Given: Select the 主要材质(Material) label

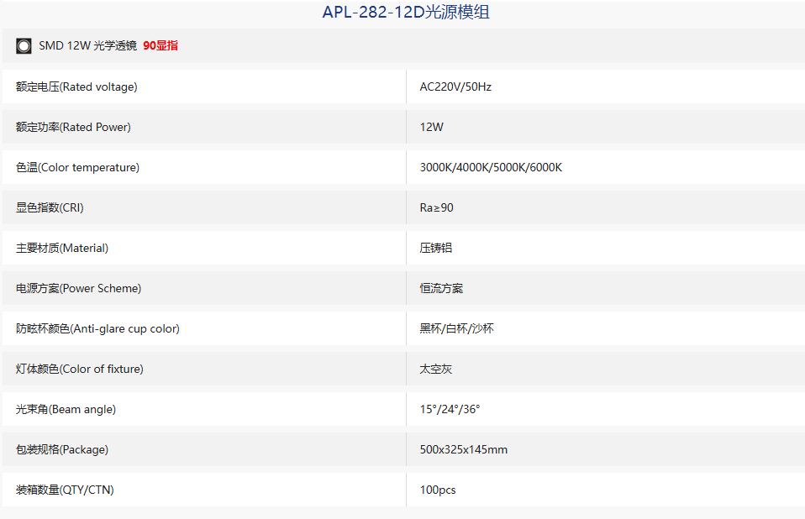Looking at the screenshot, I should [62, 248].
